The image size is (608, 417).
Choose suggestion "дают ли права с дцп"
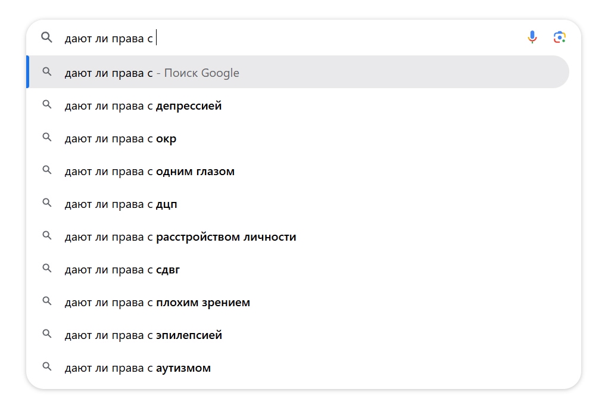tap(121, 204)
